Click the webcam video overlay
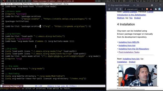 138,75
